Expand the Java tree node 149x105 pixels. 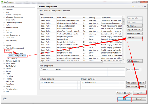click(x=4, y=30)
